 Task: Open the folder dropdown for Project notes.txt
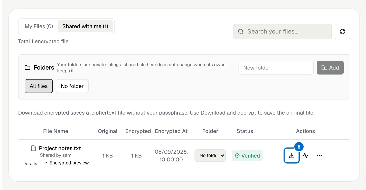click(210, 155)
